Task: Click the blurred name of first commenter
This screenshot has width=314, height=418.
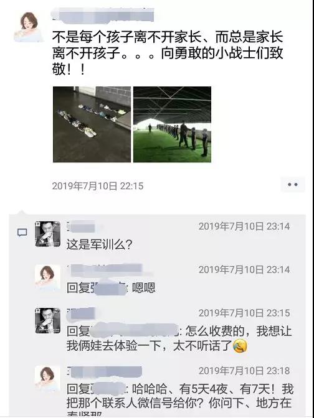Action: tap(82, 226)
